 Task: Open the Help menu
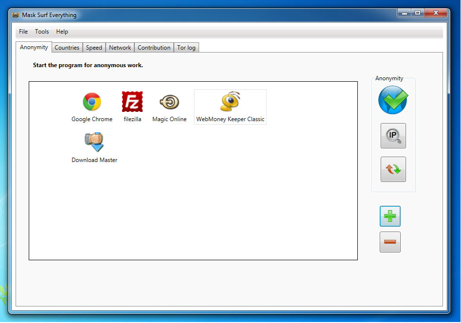click(x=62, y=32)
